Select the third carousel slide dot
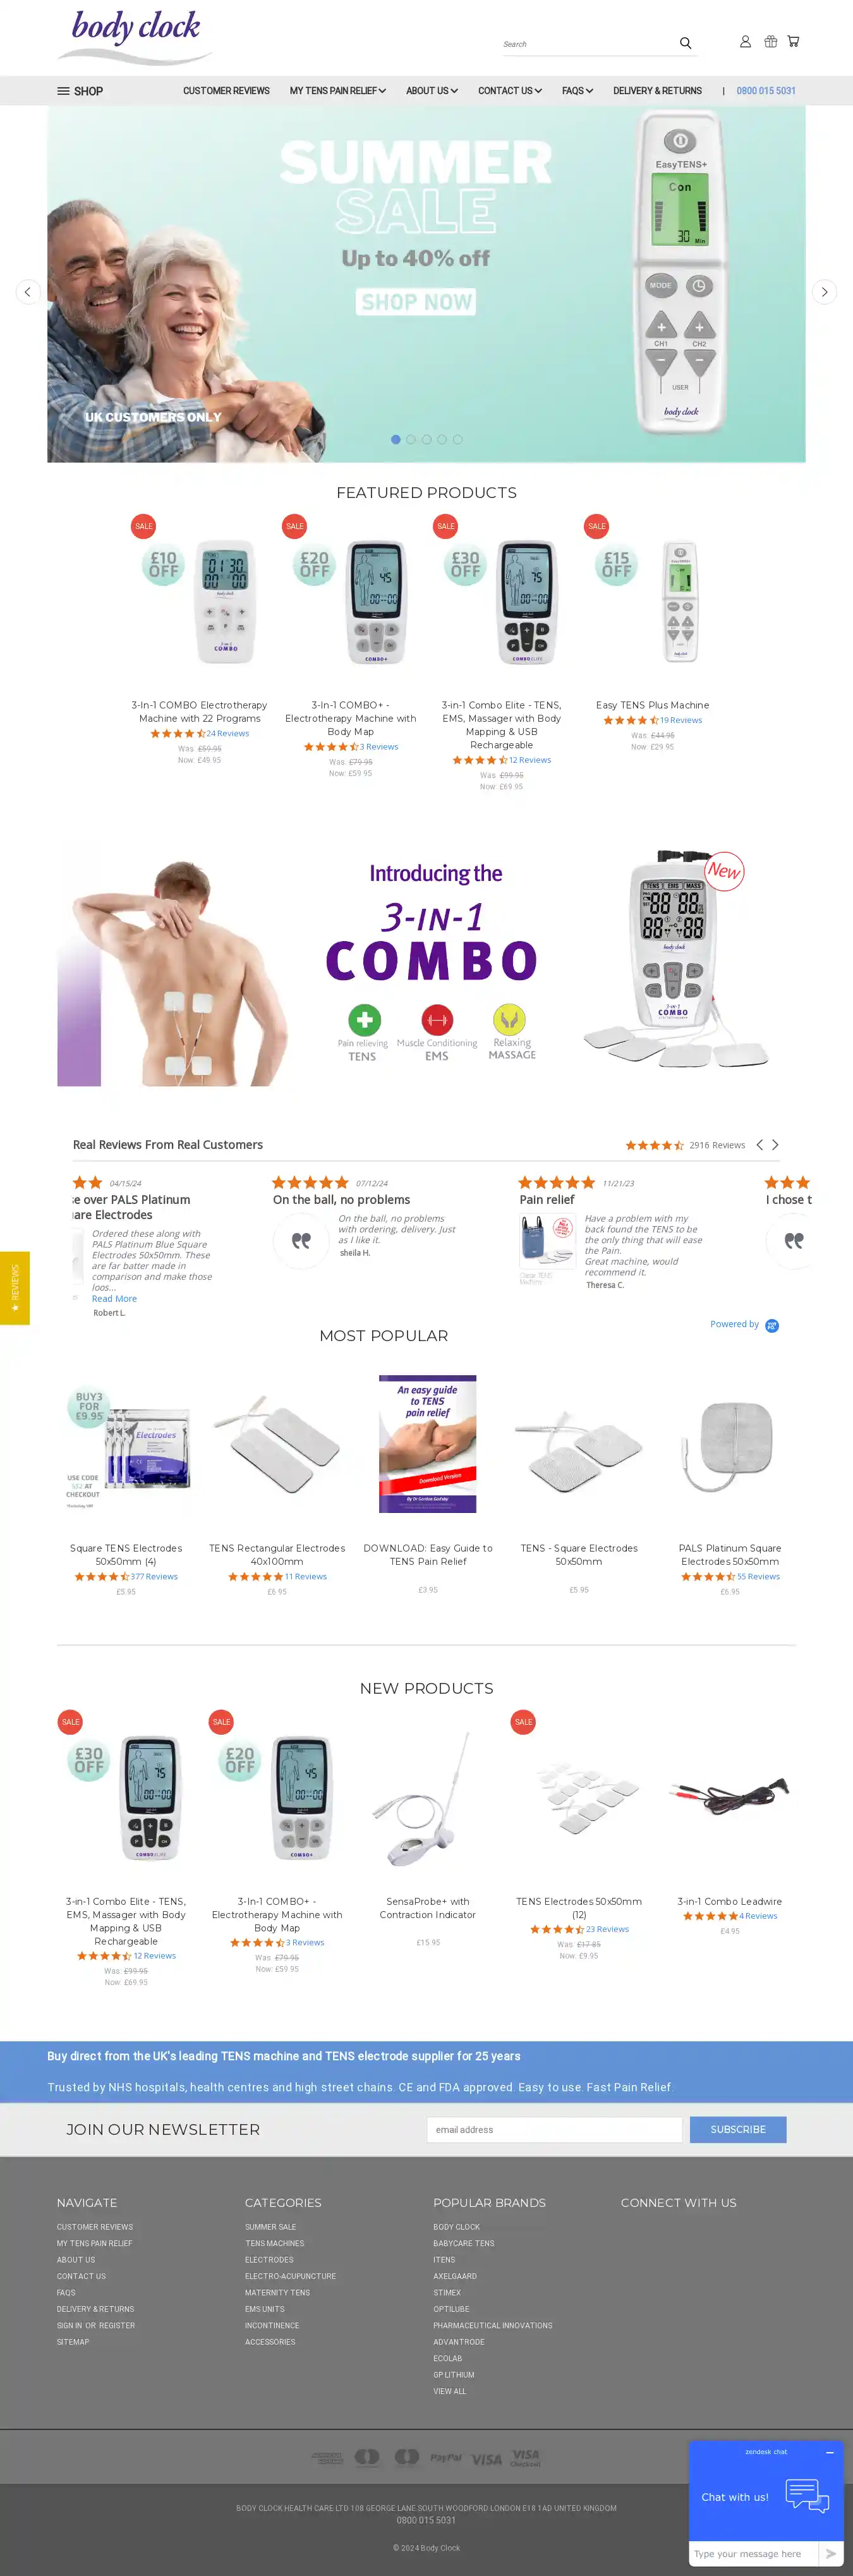 (426, 440)
